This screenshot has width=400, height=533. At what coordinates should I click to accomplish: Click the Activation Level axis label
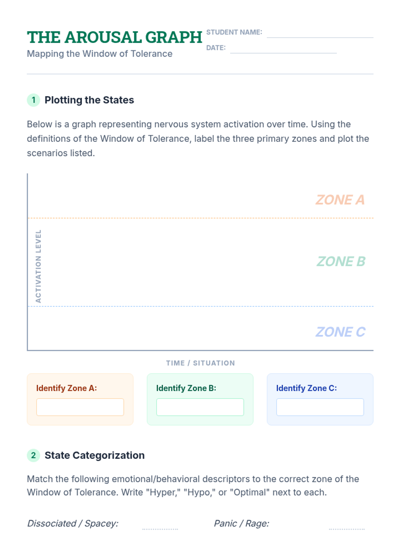(x=38, y=266)
